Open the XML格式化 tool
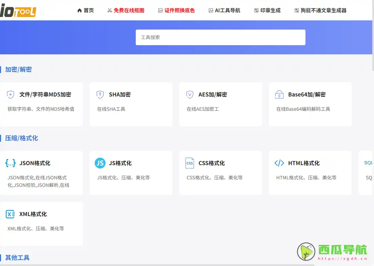This screenshot has height=266, width=374. [x=33, y=214]
